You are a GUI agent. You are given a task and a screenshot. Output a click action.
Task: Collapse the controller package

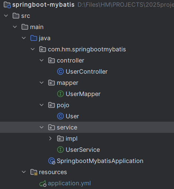tap(42, 60)
